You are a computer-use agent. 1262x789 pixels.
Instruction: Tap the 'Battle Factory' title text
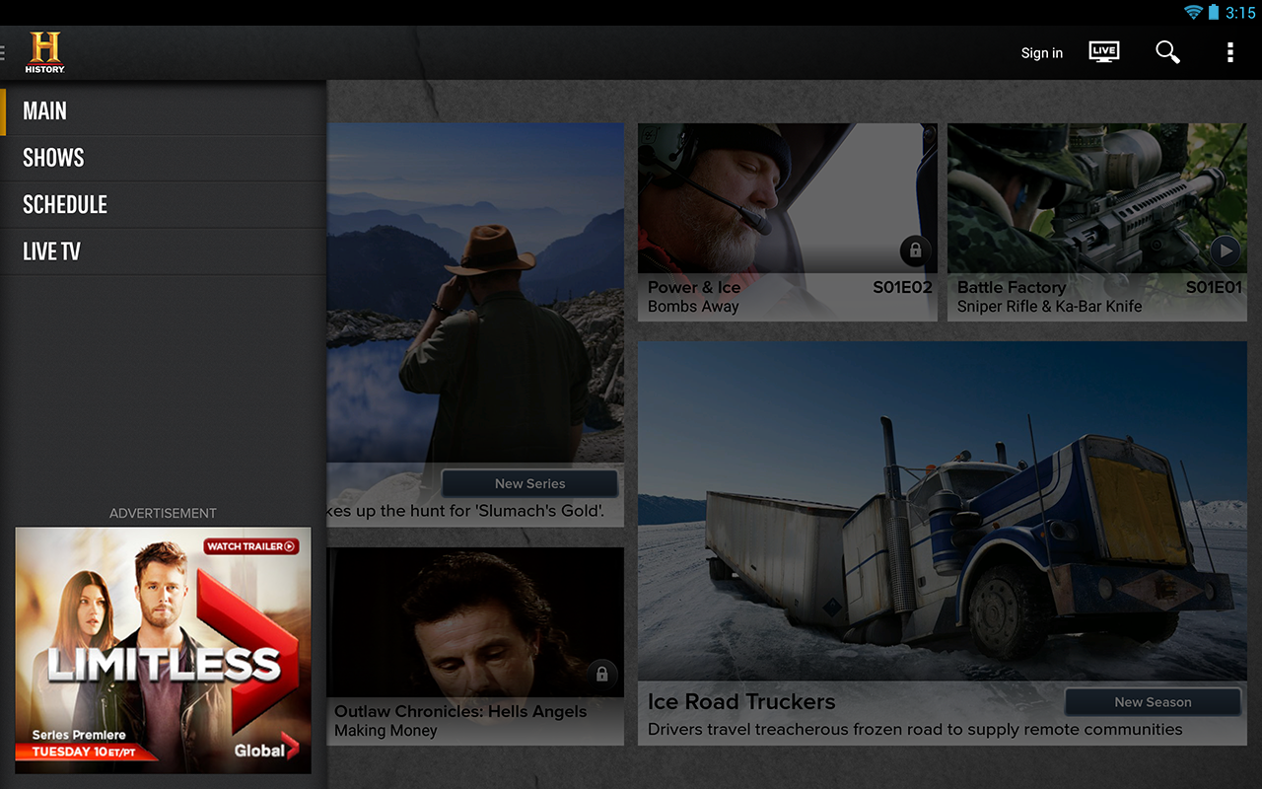click(x=1012, y=287)
